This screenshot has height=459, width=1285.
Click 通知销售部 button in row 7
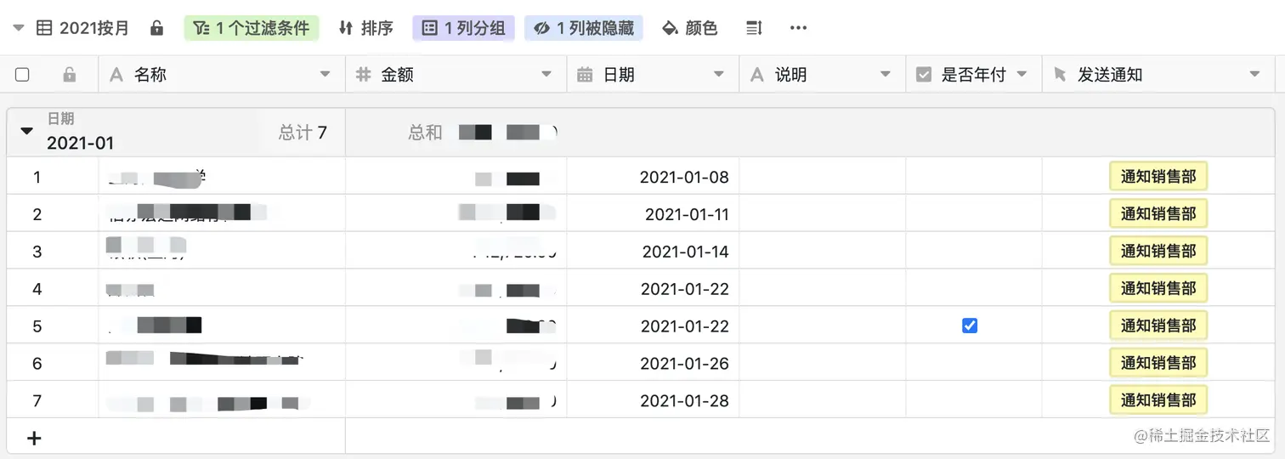click(1158, 400)
